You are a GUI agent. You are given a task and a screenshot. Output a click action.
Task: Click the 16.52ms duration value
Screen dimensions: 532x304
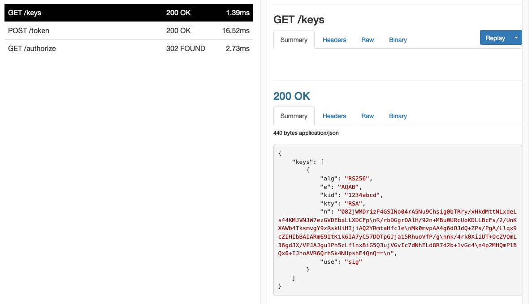pos(236,31)
